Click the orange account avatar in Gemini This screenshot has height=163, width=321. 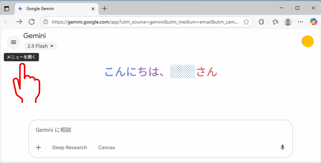click(x=308, y=41)
